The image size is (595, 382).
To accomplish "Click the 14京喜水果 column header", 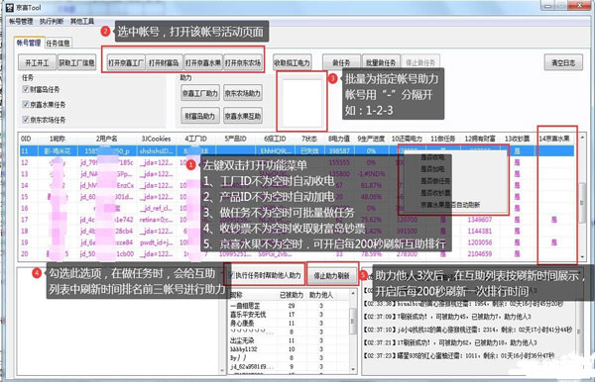I will coord(554,139).
